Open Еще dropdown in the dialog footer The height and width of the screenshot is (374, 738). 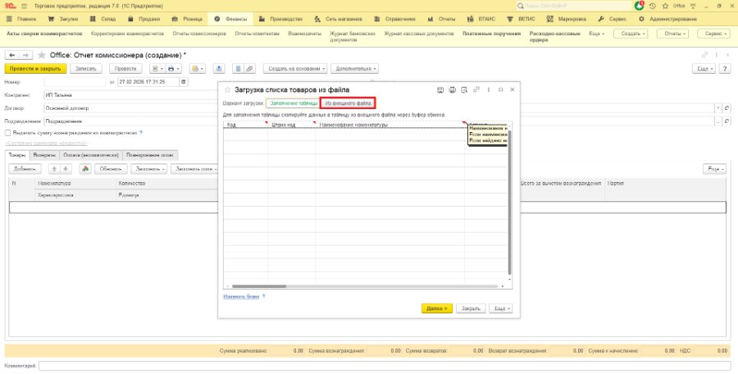[x=501, y=308]
